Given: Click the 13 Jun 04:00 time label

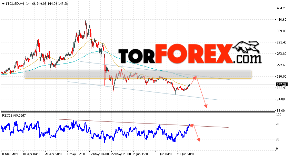Looking at the screenshot, I should click(x=165, y=154).
